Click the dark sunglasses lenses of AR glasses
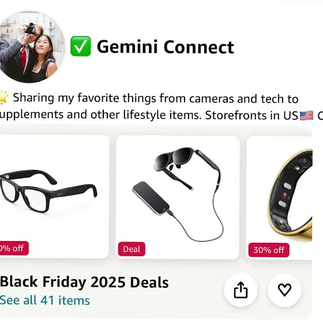Screen dimensions: 323x323 (x=174, y=159)
